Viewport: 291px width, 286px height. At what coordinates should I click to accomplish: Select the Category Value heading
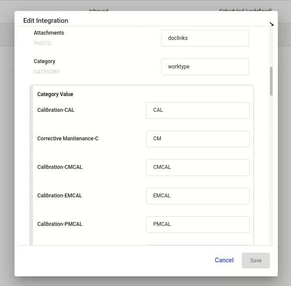55,94
